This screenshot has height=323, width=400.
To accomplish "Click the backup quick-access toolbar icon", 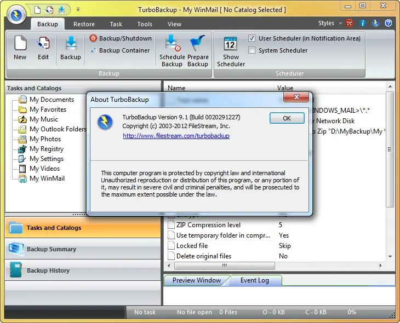I will [61, 10].
